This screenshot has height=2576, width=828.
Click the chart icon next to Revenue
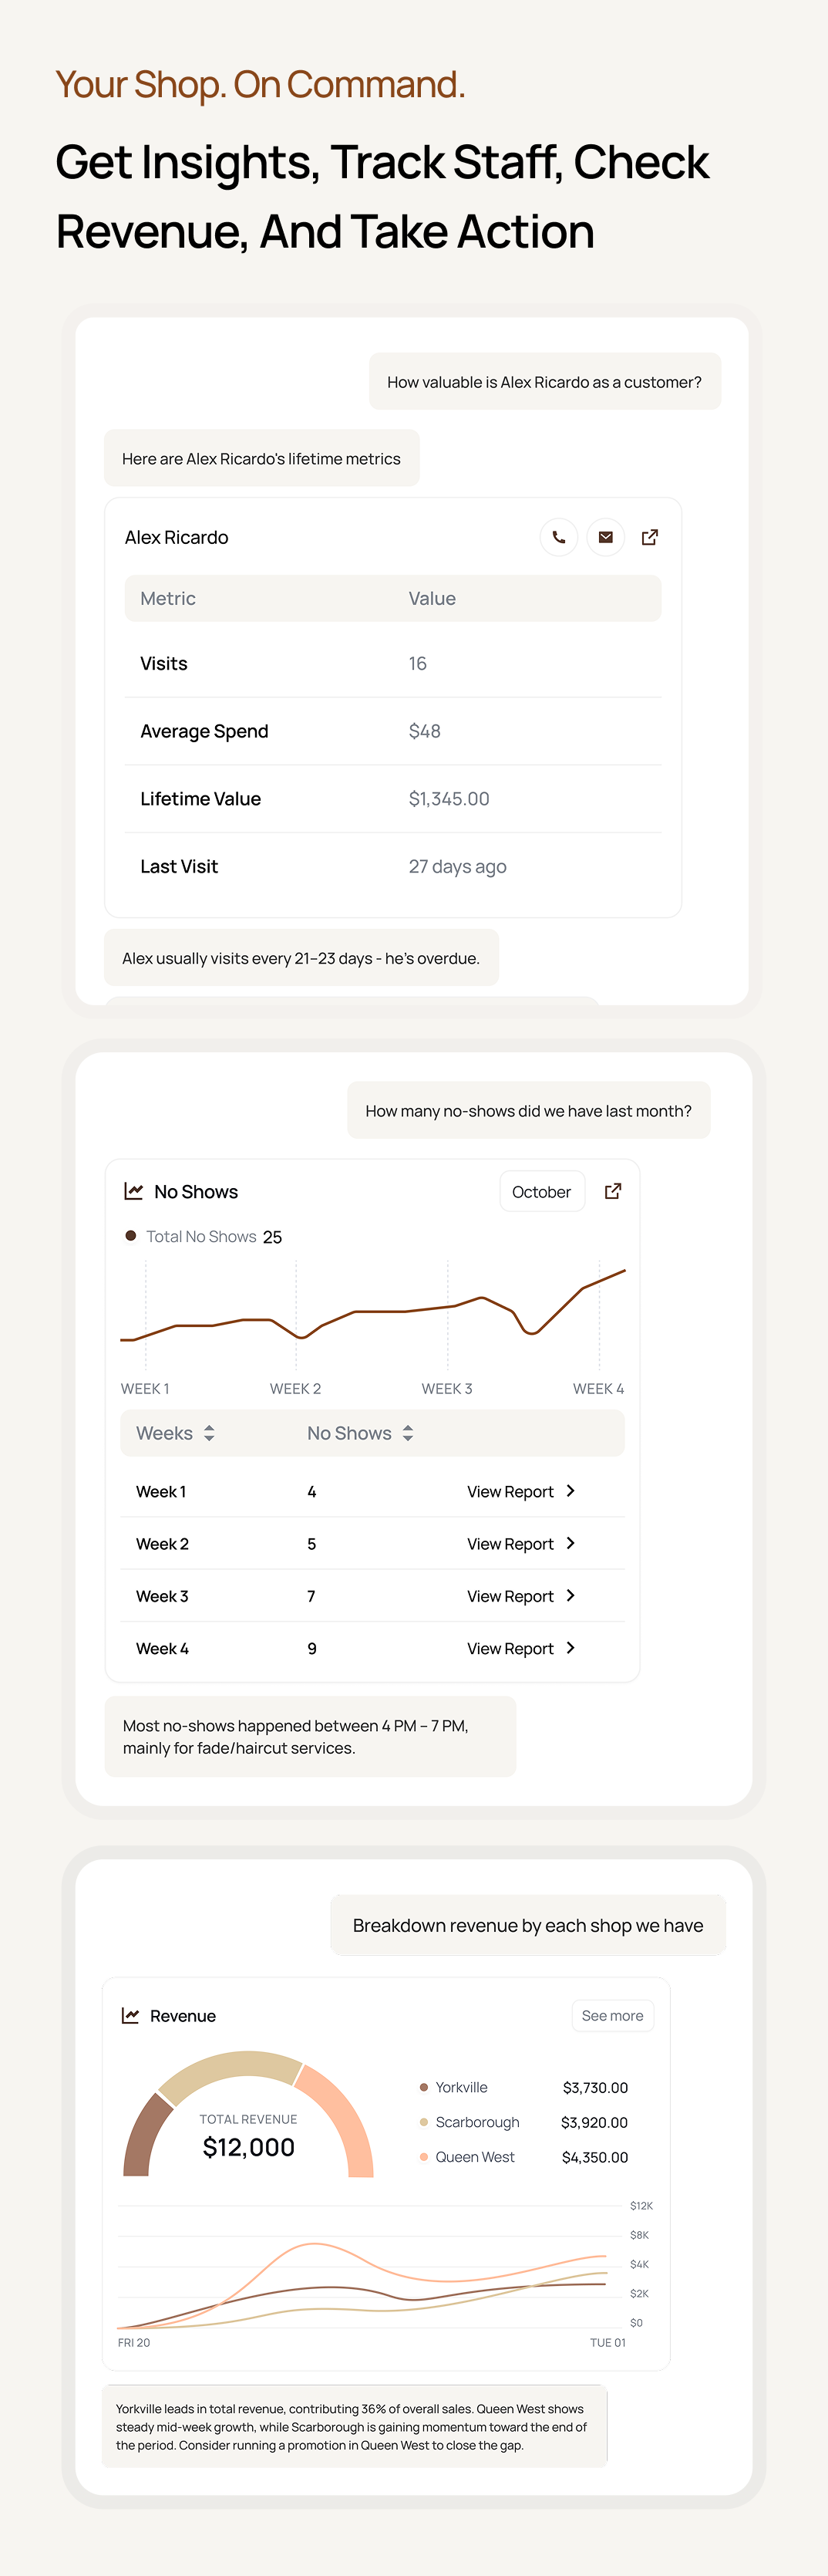coord(130,2016)
